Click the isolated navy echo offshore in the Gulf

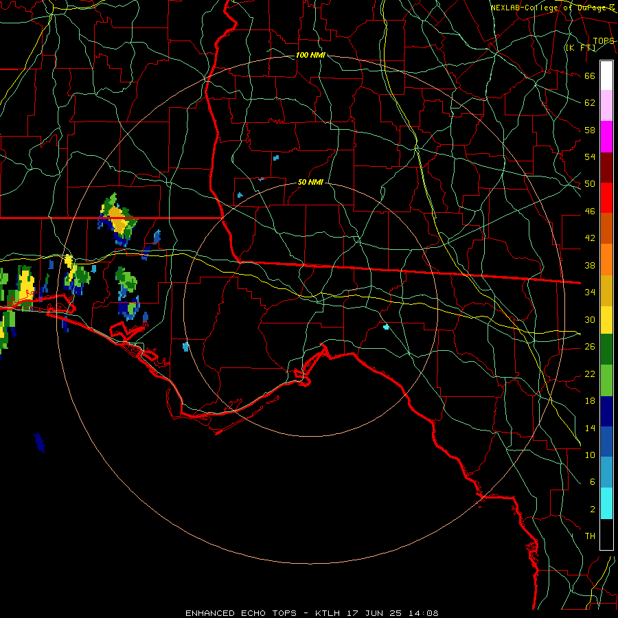[39, 443]
